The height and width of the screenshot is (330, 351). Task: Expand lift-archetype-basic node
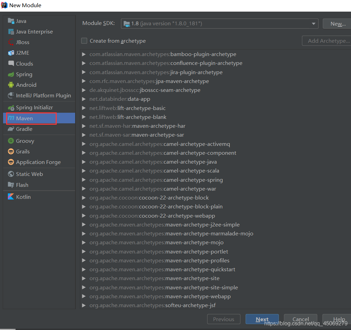(x=84, y=108)
